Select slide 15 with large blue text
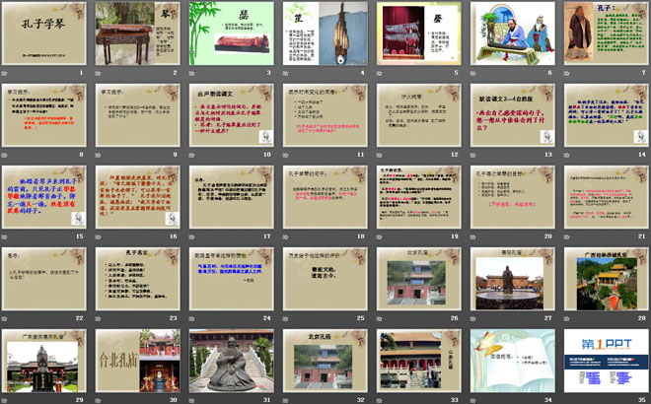The width and height of the screenshot is (651, 404). tap(44, 197)
